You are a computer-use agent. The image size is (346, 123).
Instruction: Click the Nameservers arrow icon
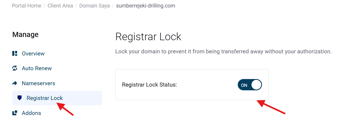(x=15, y=83)
